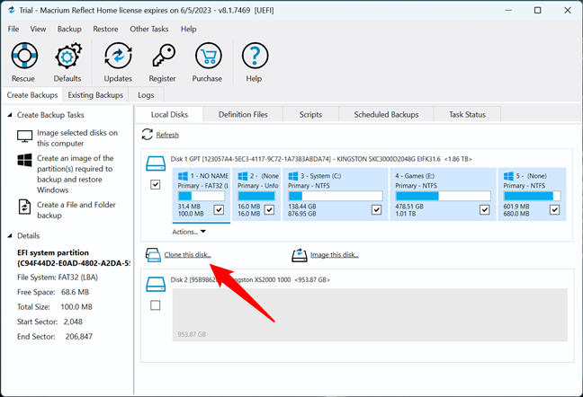Click the Disk 1 drive icon
This screenshot has width=583, height=397.
click(x=156, y=163)
